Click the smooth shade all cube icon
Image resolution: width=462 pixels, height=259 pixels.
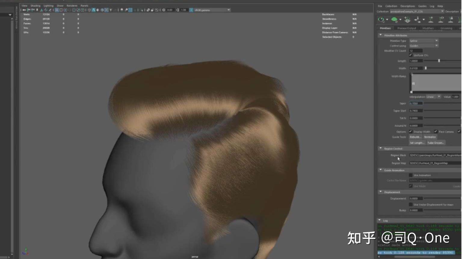tap(94, 10)
